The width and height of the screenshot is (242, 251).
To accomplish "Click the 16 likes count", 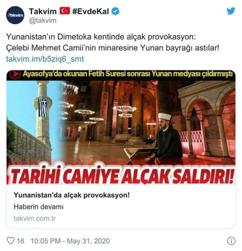I will 20,241.
